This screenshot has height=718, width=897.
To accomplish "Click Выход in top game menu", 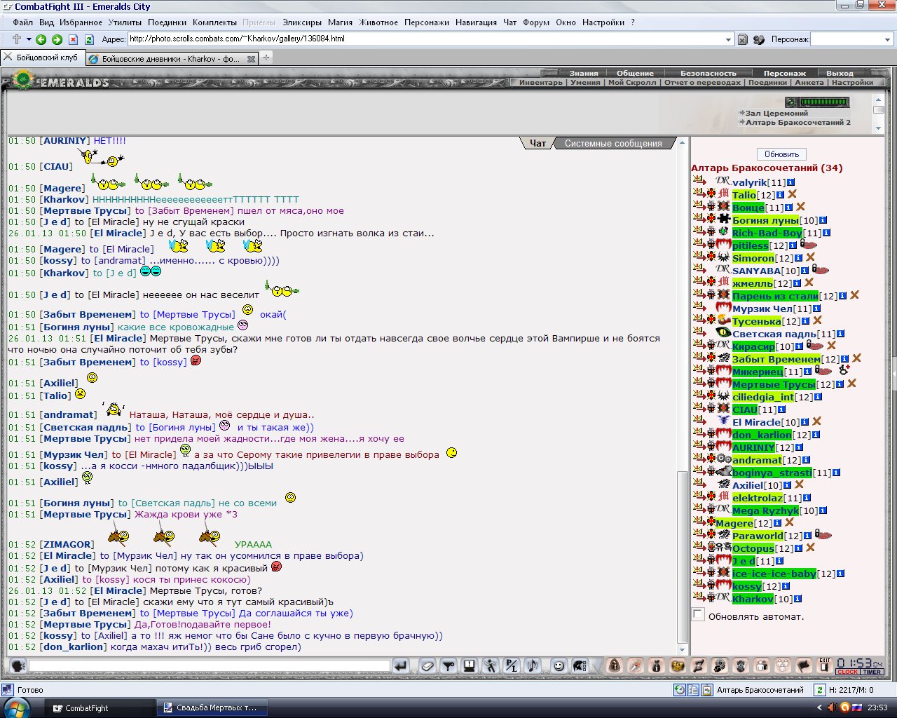I will click(x=840, y=73).
